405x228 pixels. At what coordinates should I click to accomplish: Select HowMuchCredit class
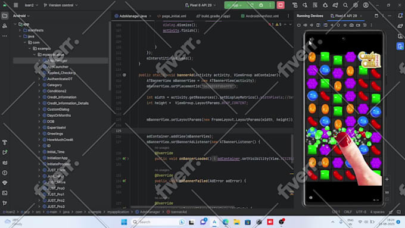tap(60, 140)
